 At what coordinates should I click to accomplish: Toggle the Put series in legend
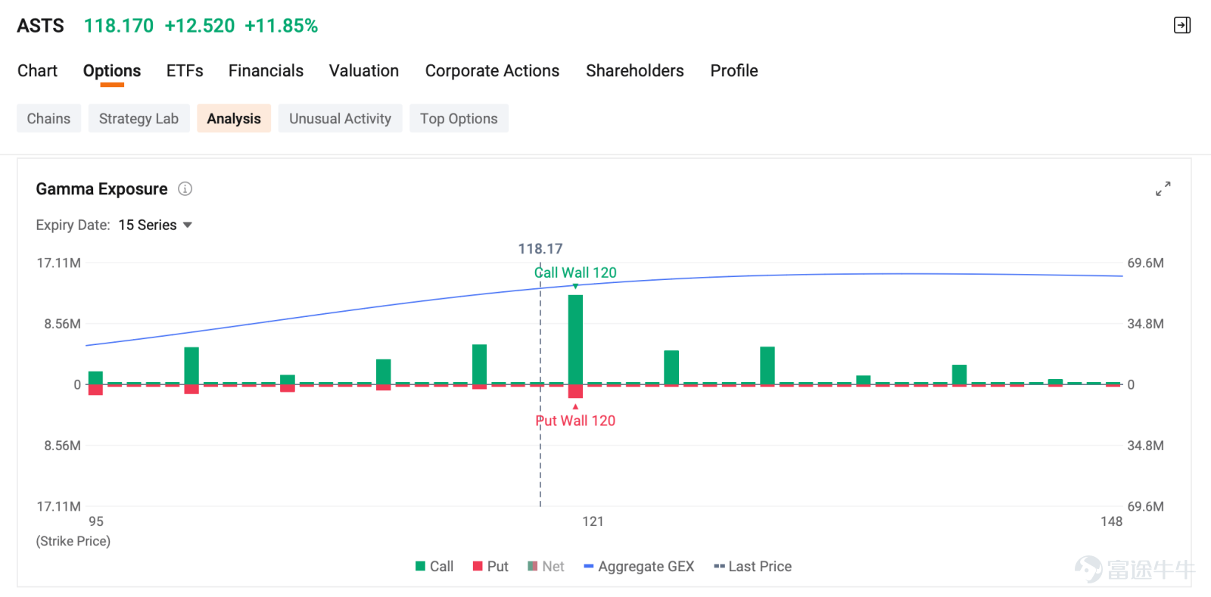click(x=490, y=567)
